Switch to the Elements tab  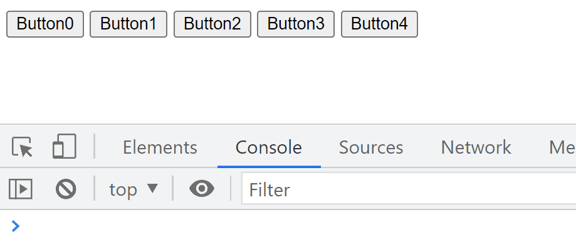click(160, 147)
